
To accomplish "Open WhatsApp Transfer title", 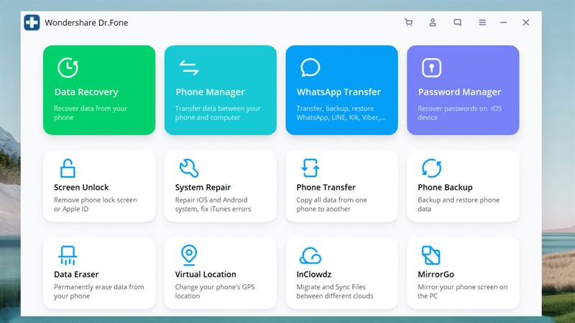I will (339, 92).
